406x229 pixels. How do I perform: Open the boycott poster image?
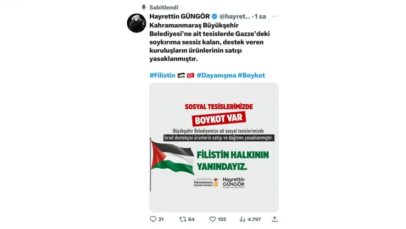(214, 147)
